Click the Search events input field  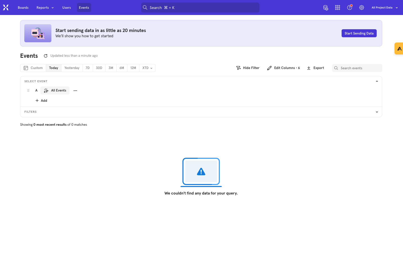(x=360, y=68)
